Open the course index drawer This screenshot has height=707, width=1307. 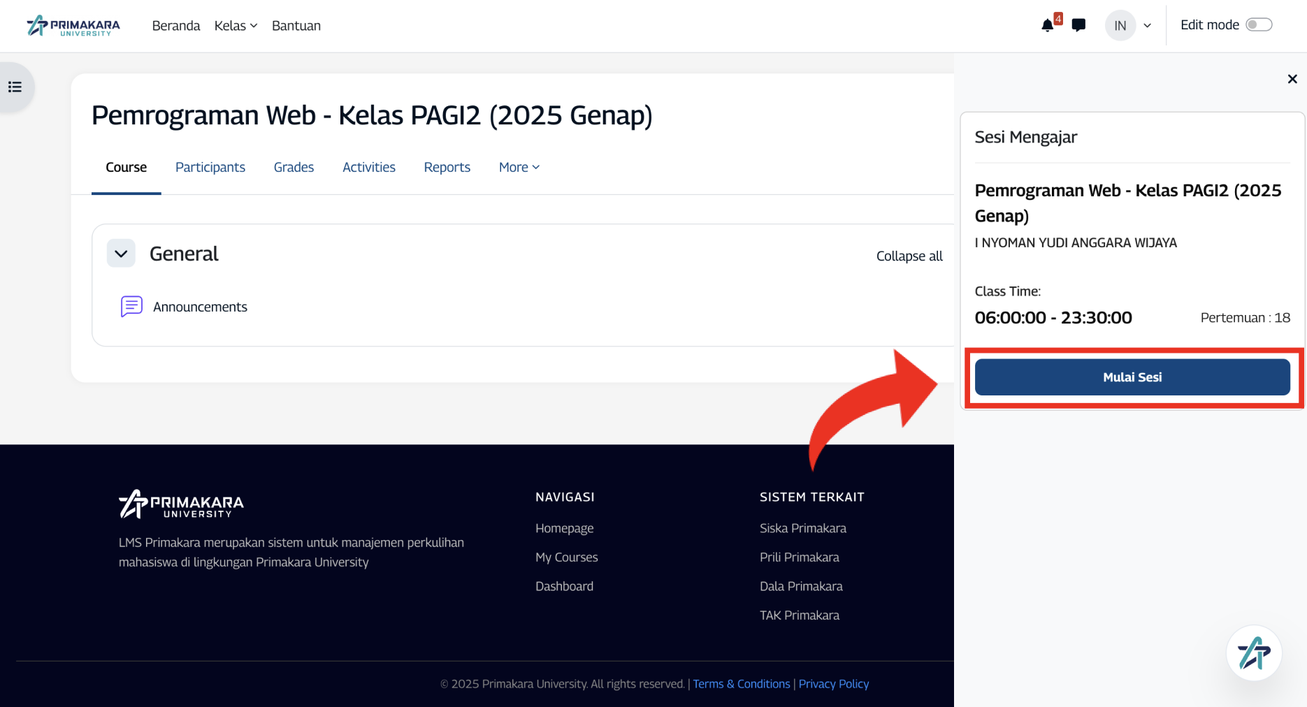[15, 87]
